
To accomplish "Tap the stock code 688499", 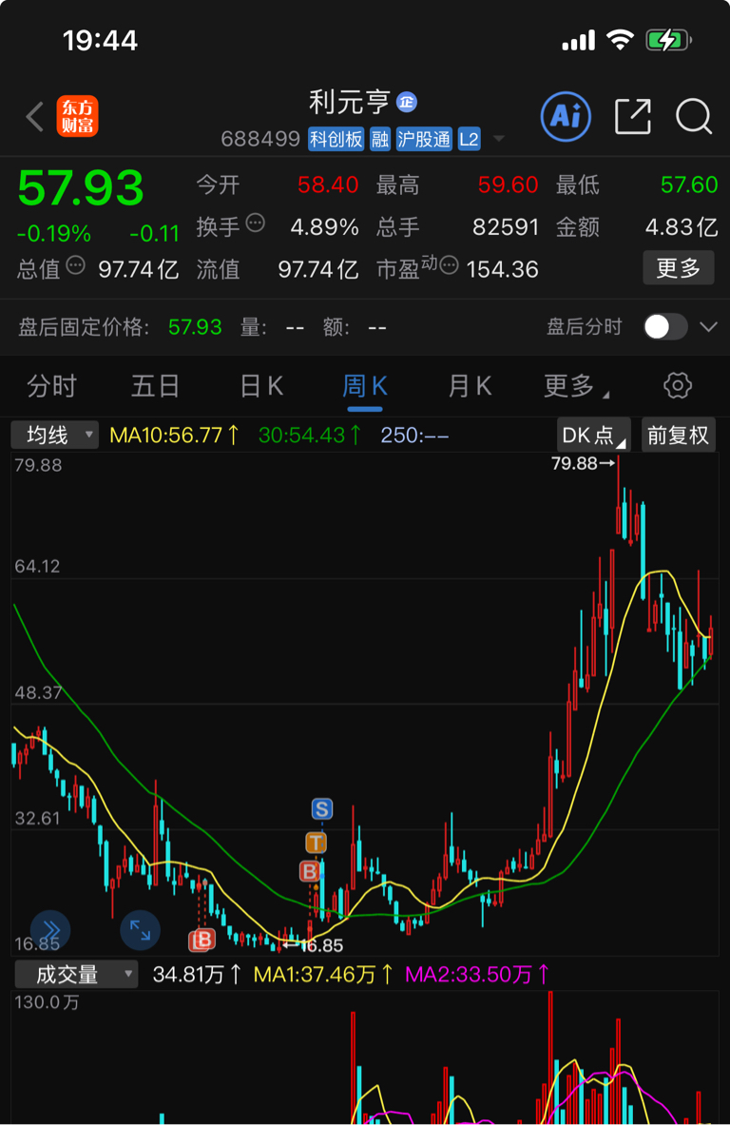I will coord(260,139).
